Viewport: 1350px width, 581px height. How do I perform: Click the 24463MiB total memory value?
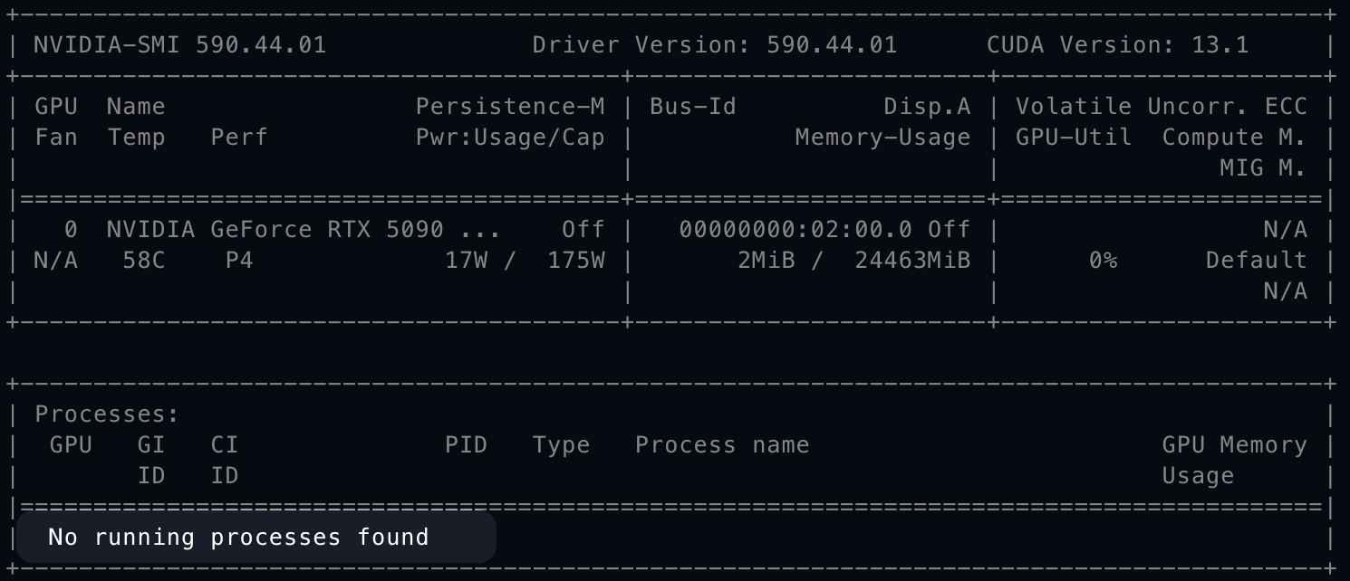(x=913, y=260)
